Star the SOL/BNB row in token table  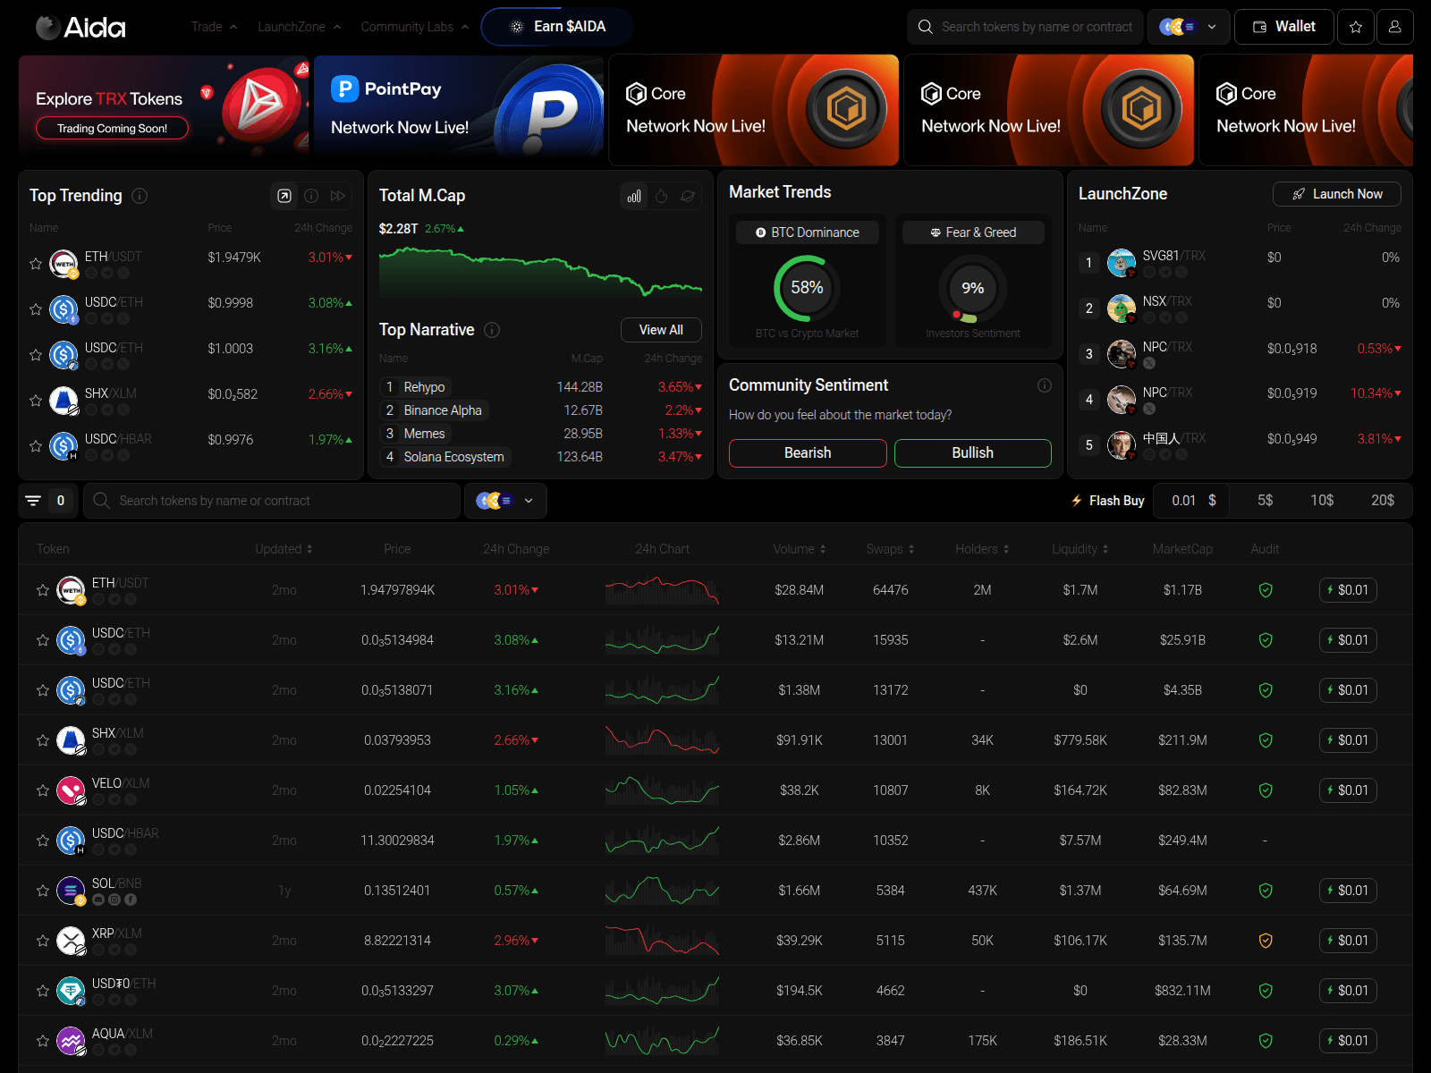coord(43,891)
